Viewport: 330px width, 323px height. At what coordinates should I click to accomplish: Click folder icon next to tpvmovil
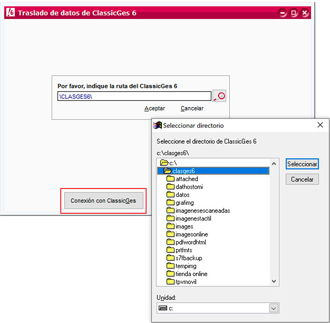[x=170, y=282]
